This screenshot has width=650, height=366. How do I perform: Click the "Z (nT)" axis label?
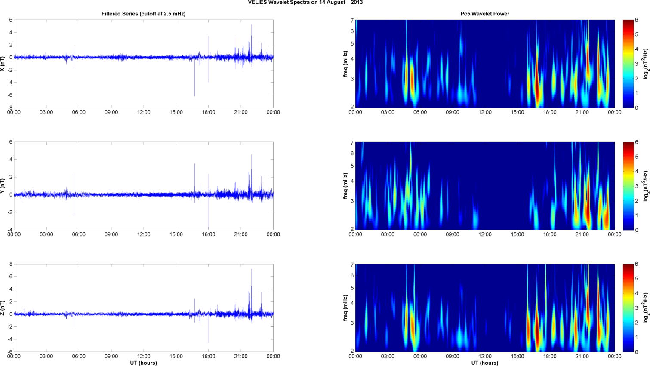[3, 308]
